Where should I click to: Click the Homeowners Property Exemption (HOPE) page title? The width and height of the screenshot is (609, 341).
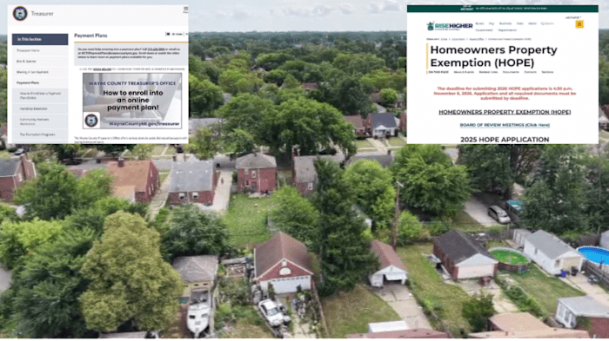pyautogui.click(x=493, y=56)
